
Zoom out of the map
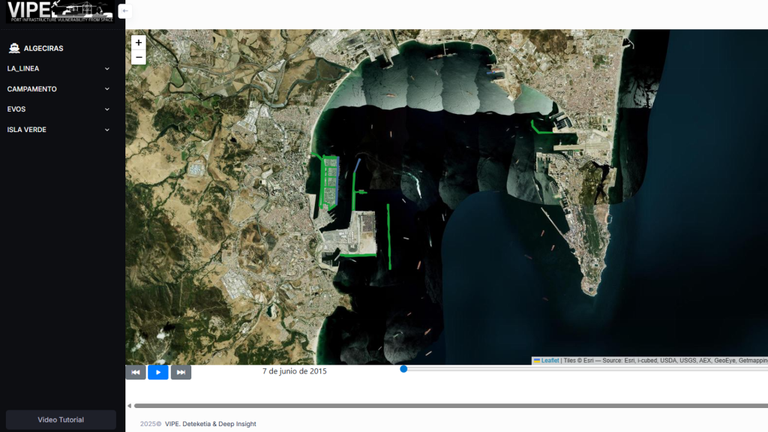pyautogui.click(x=139, y=57)
